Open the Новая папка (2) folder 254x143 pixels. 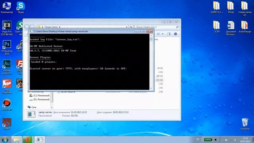pyautogui.click(x=245, y=9)
